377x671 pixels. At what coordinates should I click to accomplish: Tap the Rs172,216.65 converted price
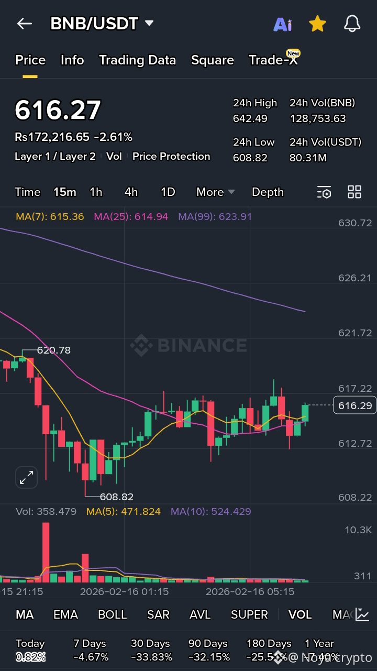tap(52, 137)
